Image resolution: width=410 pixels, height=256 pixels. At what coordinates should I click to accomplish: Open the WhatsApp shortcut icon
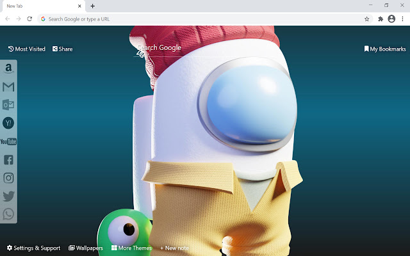pyautogui.click(x=8, y=214)
